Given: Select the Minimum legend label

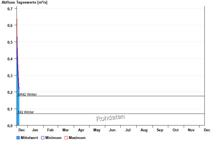Looking at the screenshot, I should click(x=53, y=138).
